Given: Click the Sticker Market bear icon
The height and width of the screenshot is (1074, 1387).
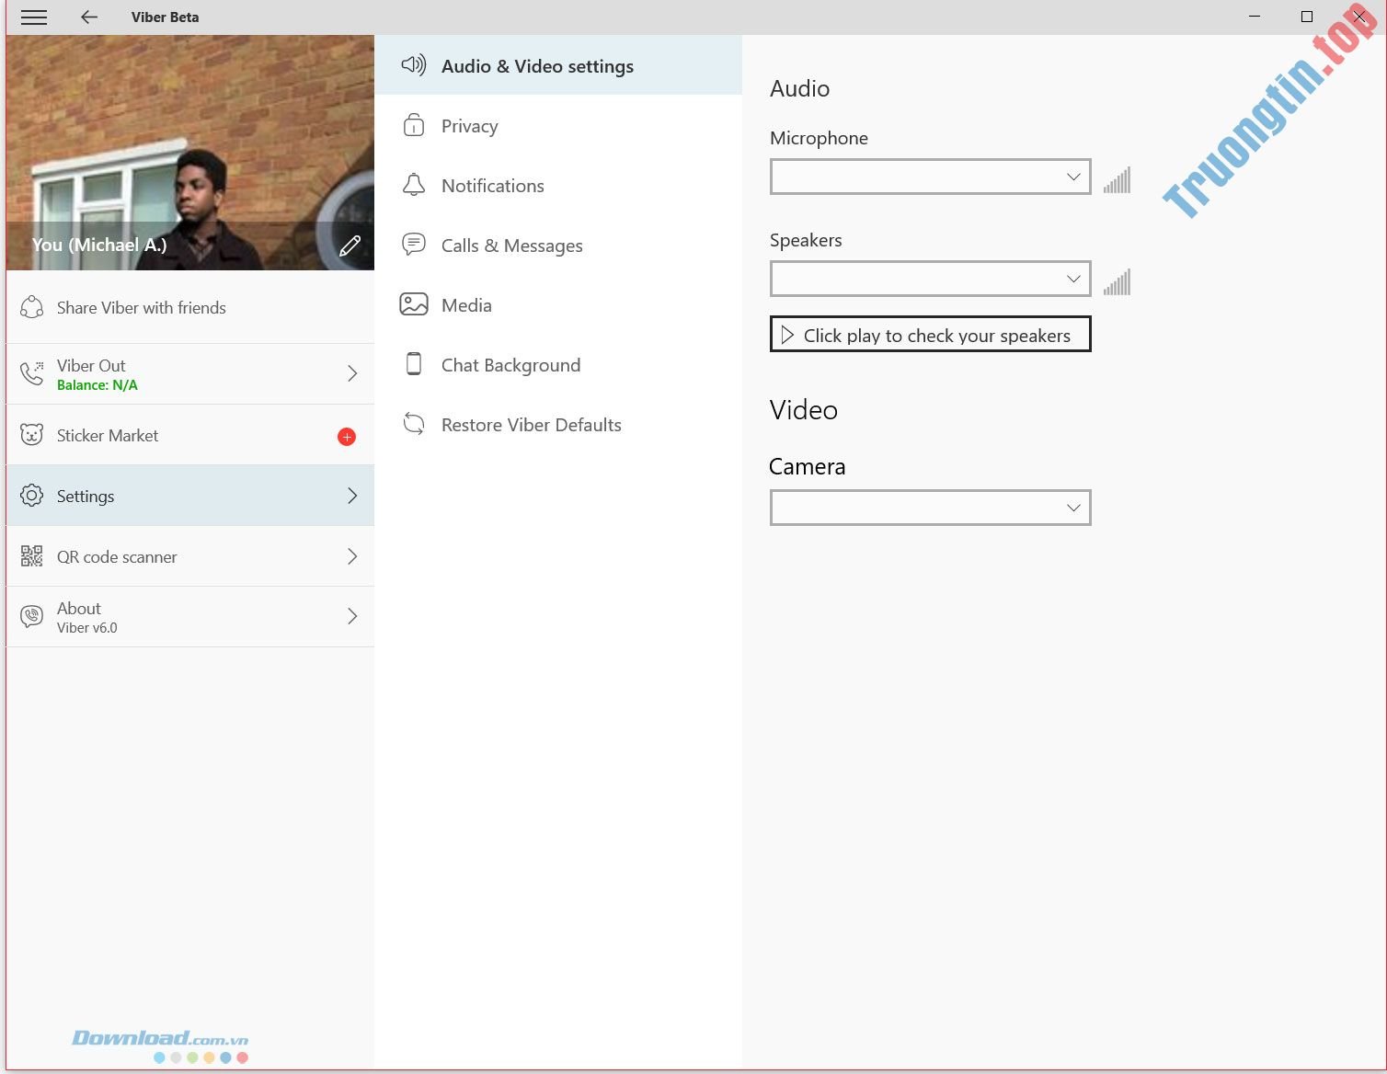Looking at the screenshot, I should tap(32, 434).
